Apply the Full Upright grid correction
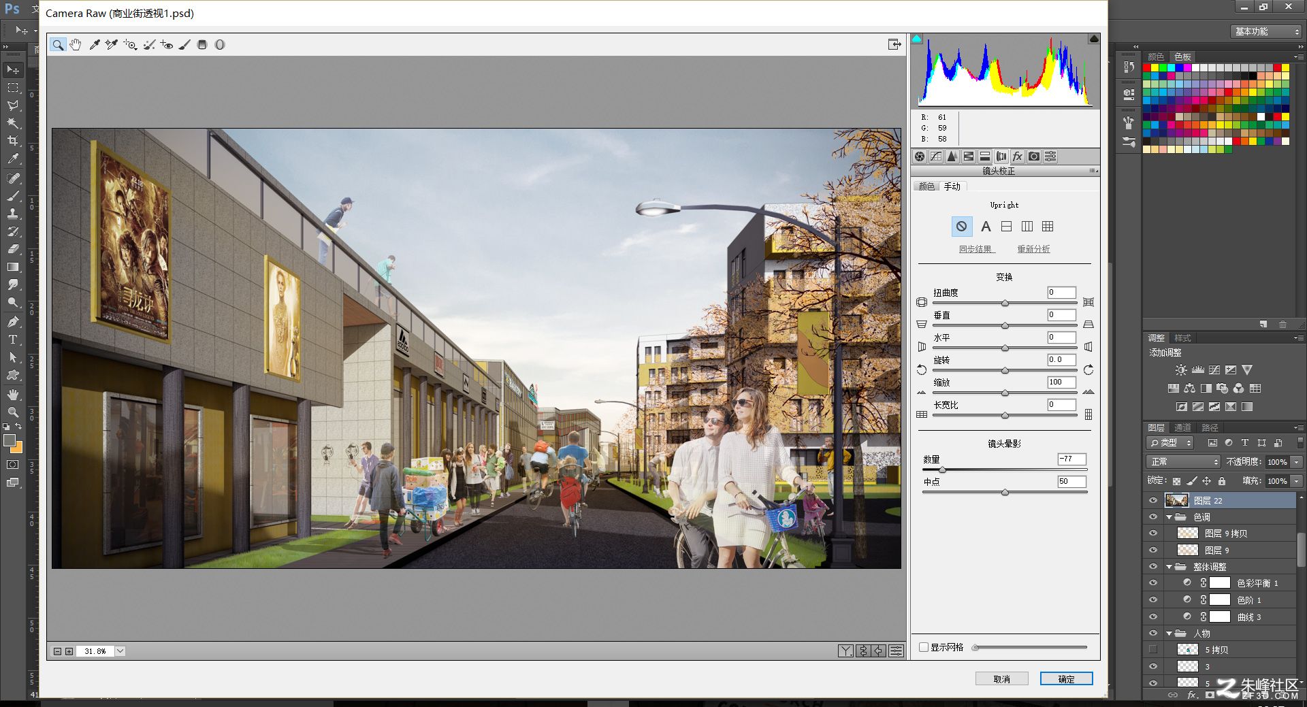1307x707 pixels. pyautogui.click(x=1048, y=227)
